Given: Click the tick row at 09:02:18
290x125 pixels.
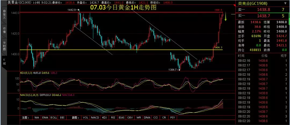Looking at the screenshot, I should pos(263,74).
